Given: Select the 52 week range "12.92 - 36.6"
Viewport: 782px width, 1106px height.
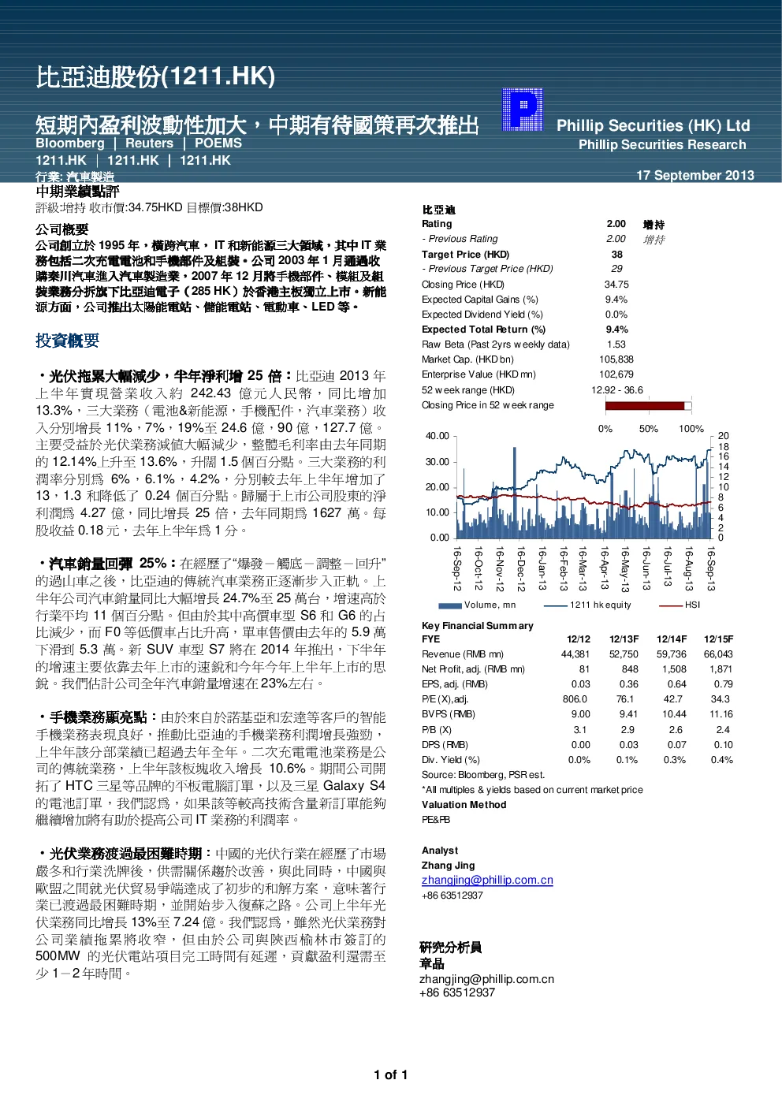Looking at the screenshot, I should 617,389.
